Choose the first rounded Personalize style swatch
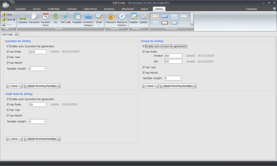This screenshot has height=166, width=277. pyautogui.click(x=155, y=16)
